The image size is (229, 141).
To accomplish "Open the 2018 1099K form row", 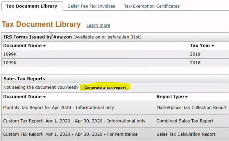I will [x=115, y=63].
